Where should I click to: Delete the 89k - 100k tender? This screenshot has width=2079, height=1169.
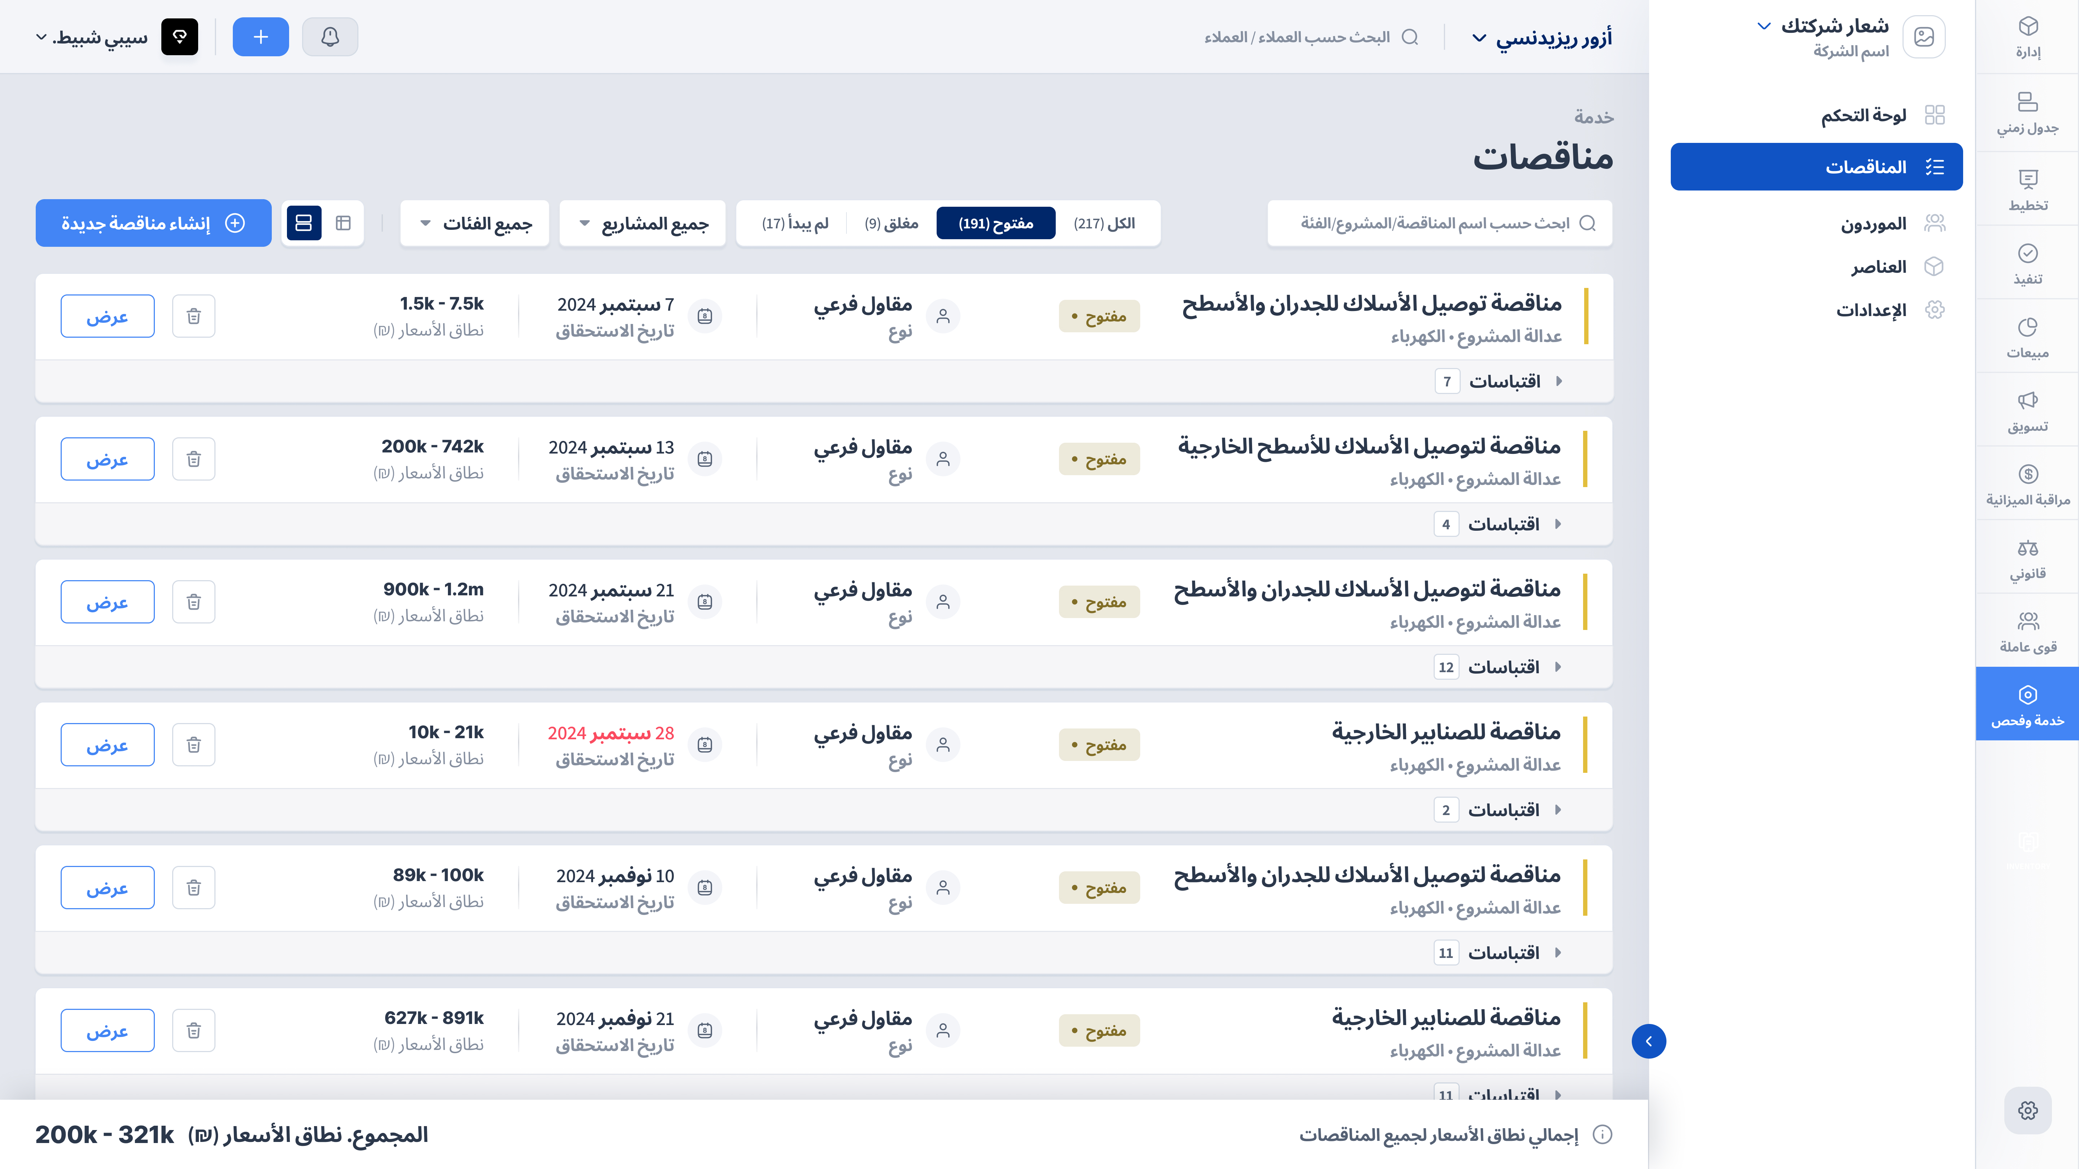[x=194, y=888]
